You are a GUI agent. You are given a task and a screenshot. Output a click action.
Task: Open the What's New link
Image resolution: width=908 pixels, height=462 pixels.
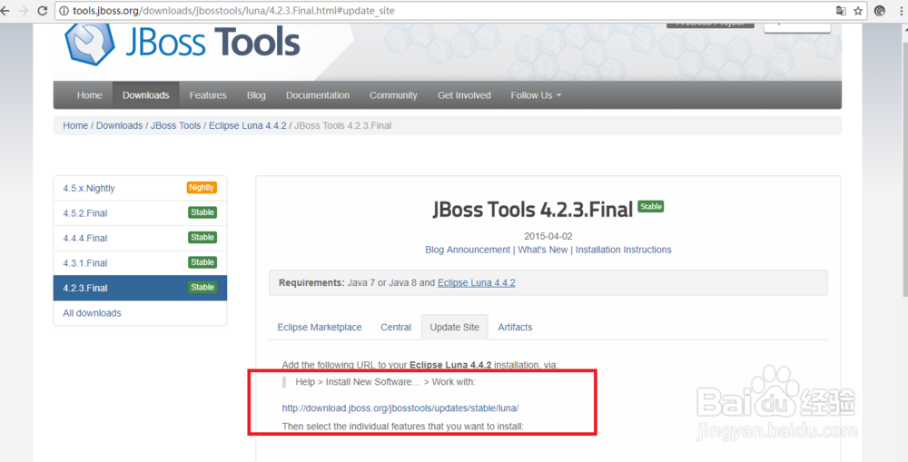coord(543,250)
